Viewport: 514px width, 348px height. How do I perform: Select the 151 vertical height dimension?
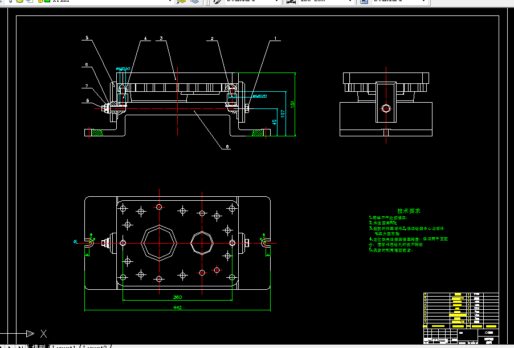[x=292, y=104]
